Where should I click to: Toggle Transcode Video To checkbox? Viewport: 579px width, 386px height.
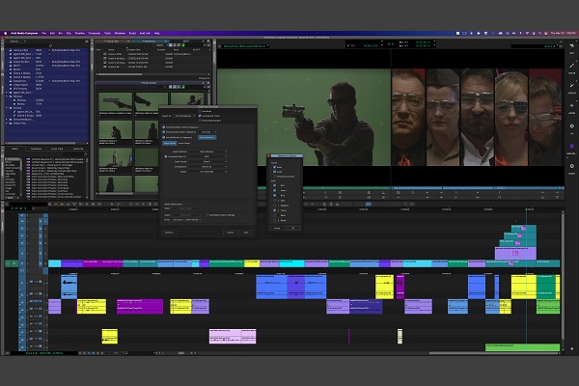(x=166, y=156)
